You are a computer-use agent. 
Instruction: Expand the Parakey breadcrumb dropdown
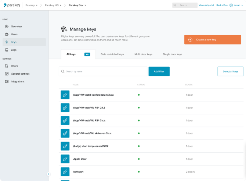click(31, 5)
